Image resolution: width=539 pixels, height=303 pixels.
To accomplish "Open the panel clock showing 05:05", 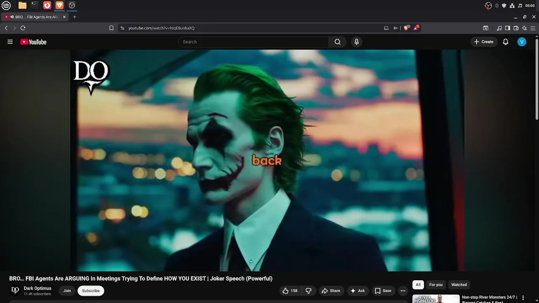I will 530,5.
